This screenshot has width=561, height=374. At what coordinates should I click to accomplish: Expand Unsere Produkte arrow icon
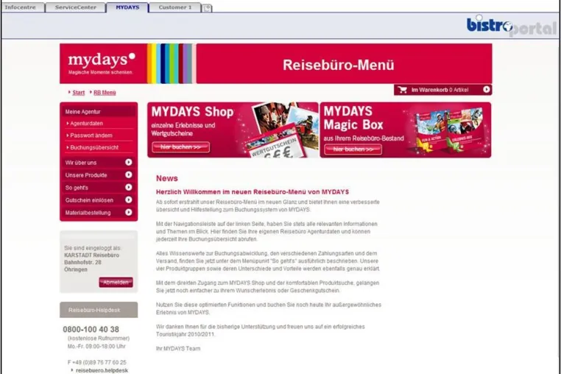[x=128, y=174]
